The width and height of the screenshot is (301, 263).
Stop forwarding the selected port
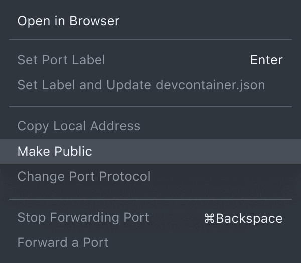pos(83,218)
